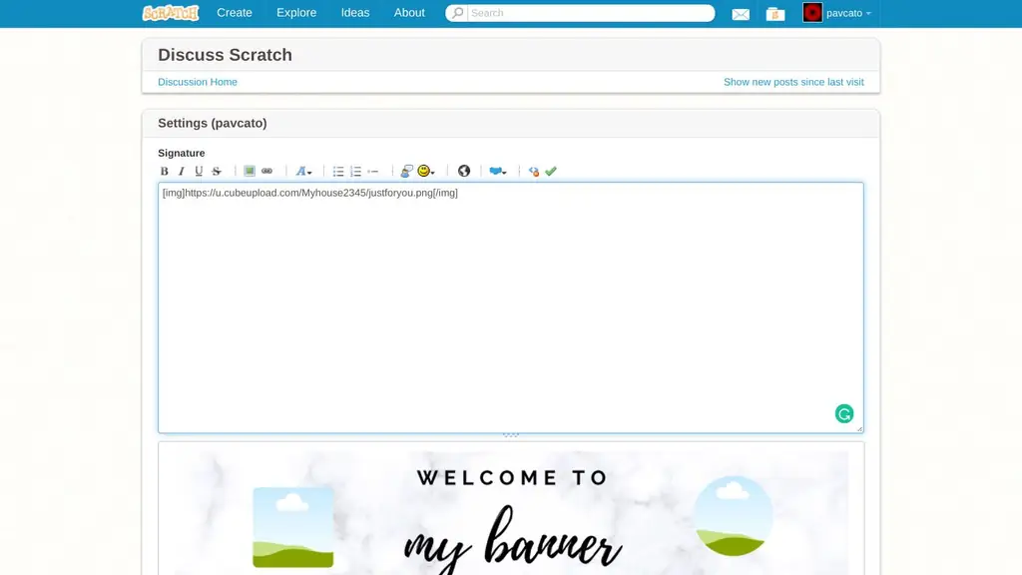Show new posts since last visit
1022x575 pixels.
pyautogui.click(x=793, y=82)
